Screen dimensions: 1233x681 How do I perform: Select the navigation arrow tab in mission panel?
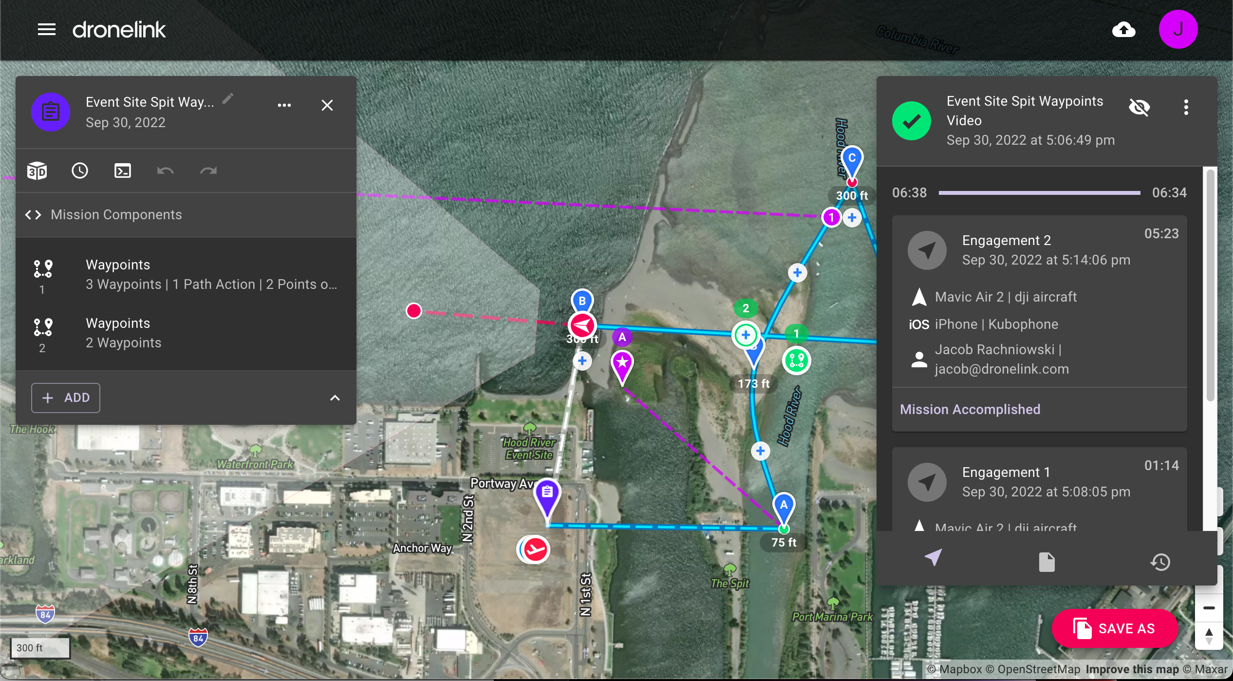933,558
